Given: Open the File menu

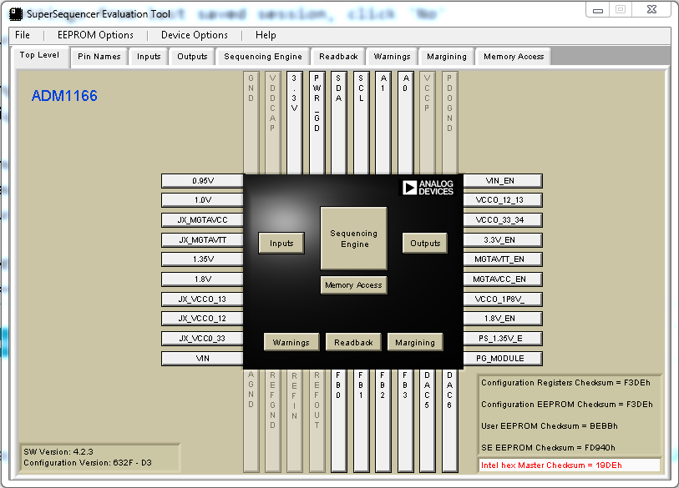Looking at the screenshot, I should 23,35.
